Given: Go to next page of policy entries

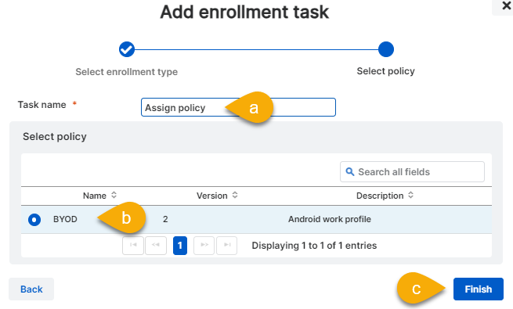Looking at the screenshot, I should tap(204, 245).
